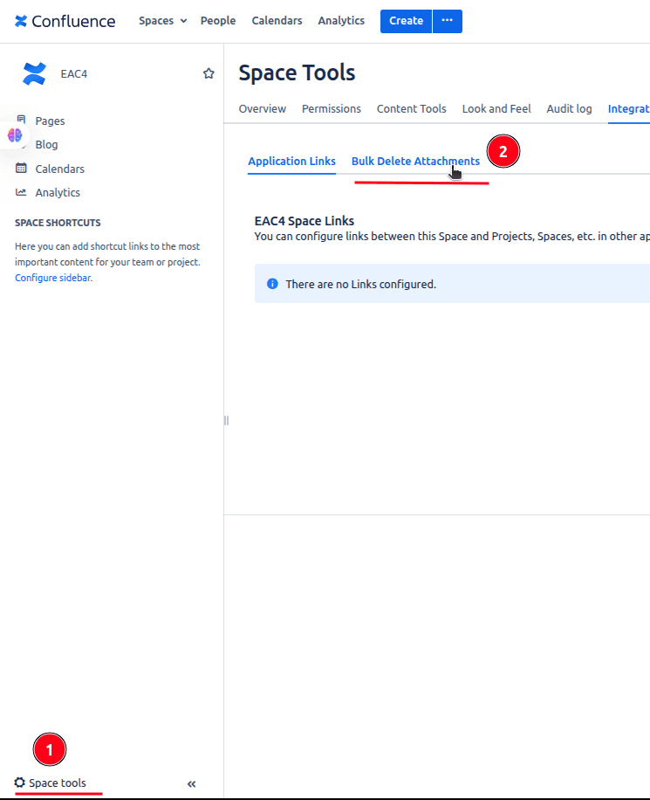The image size is (650, 800).
Task: Open Analytics in the space sidebar
Action: coord(57,192)
